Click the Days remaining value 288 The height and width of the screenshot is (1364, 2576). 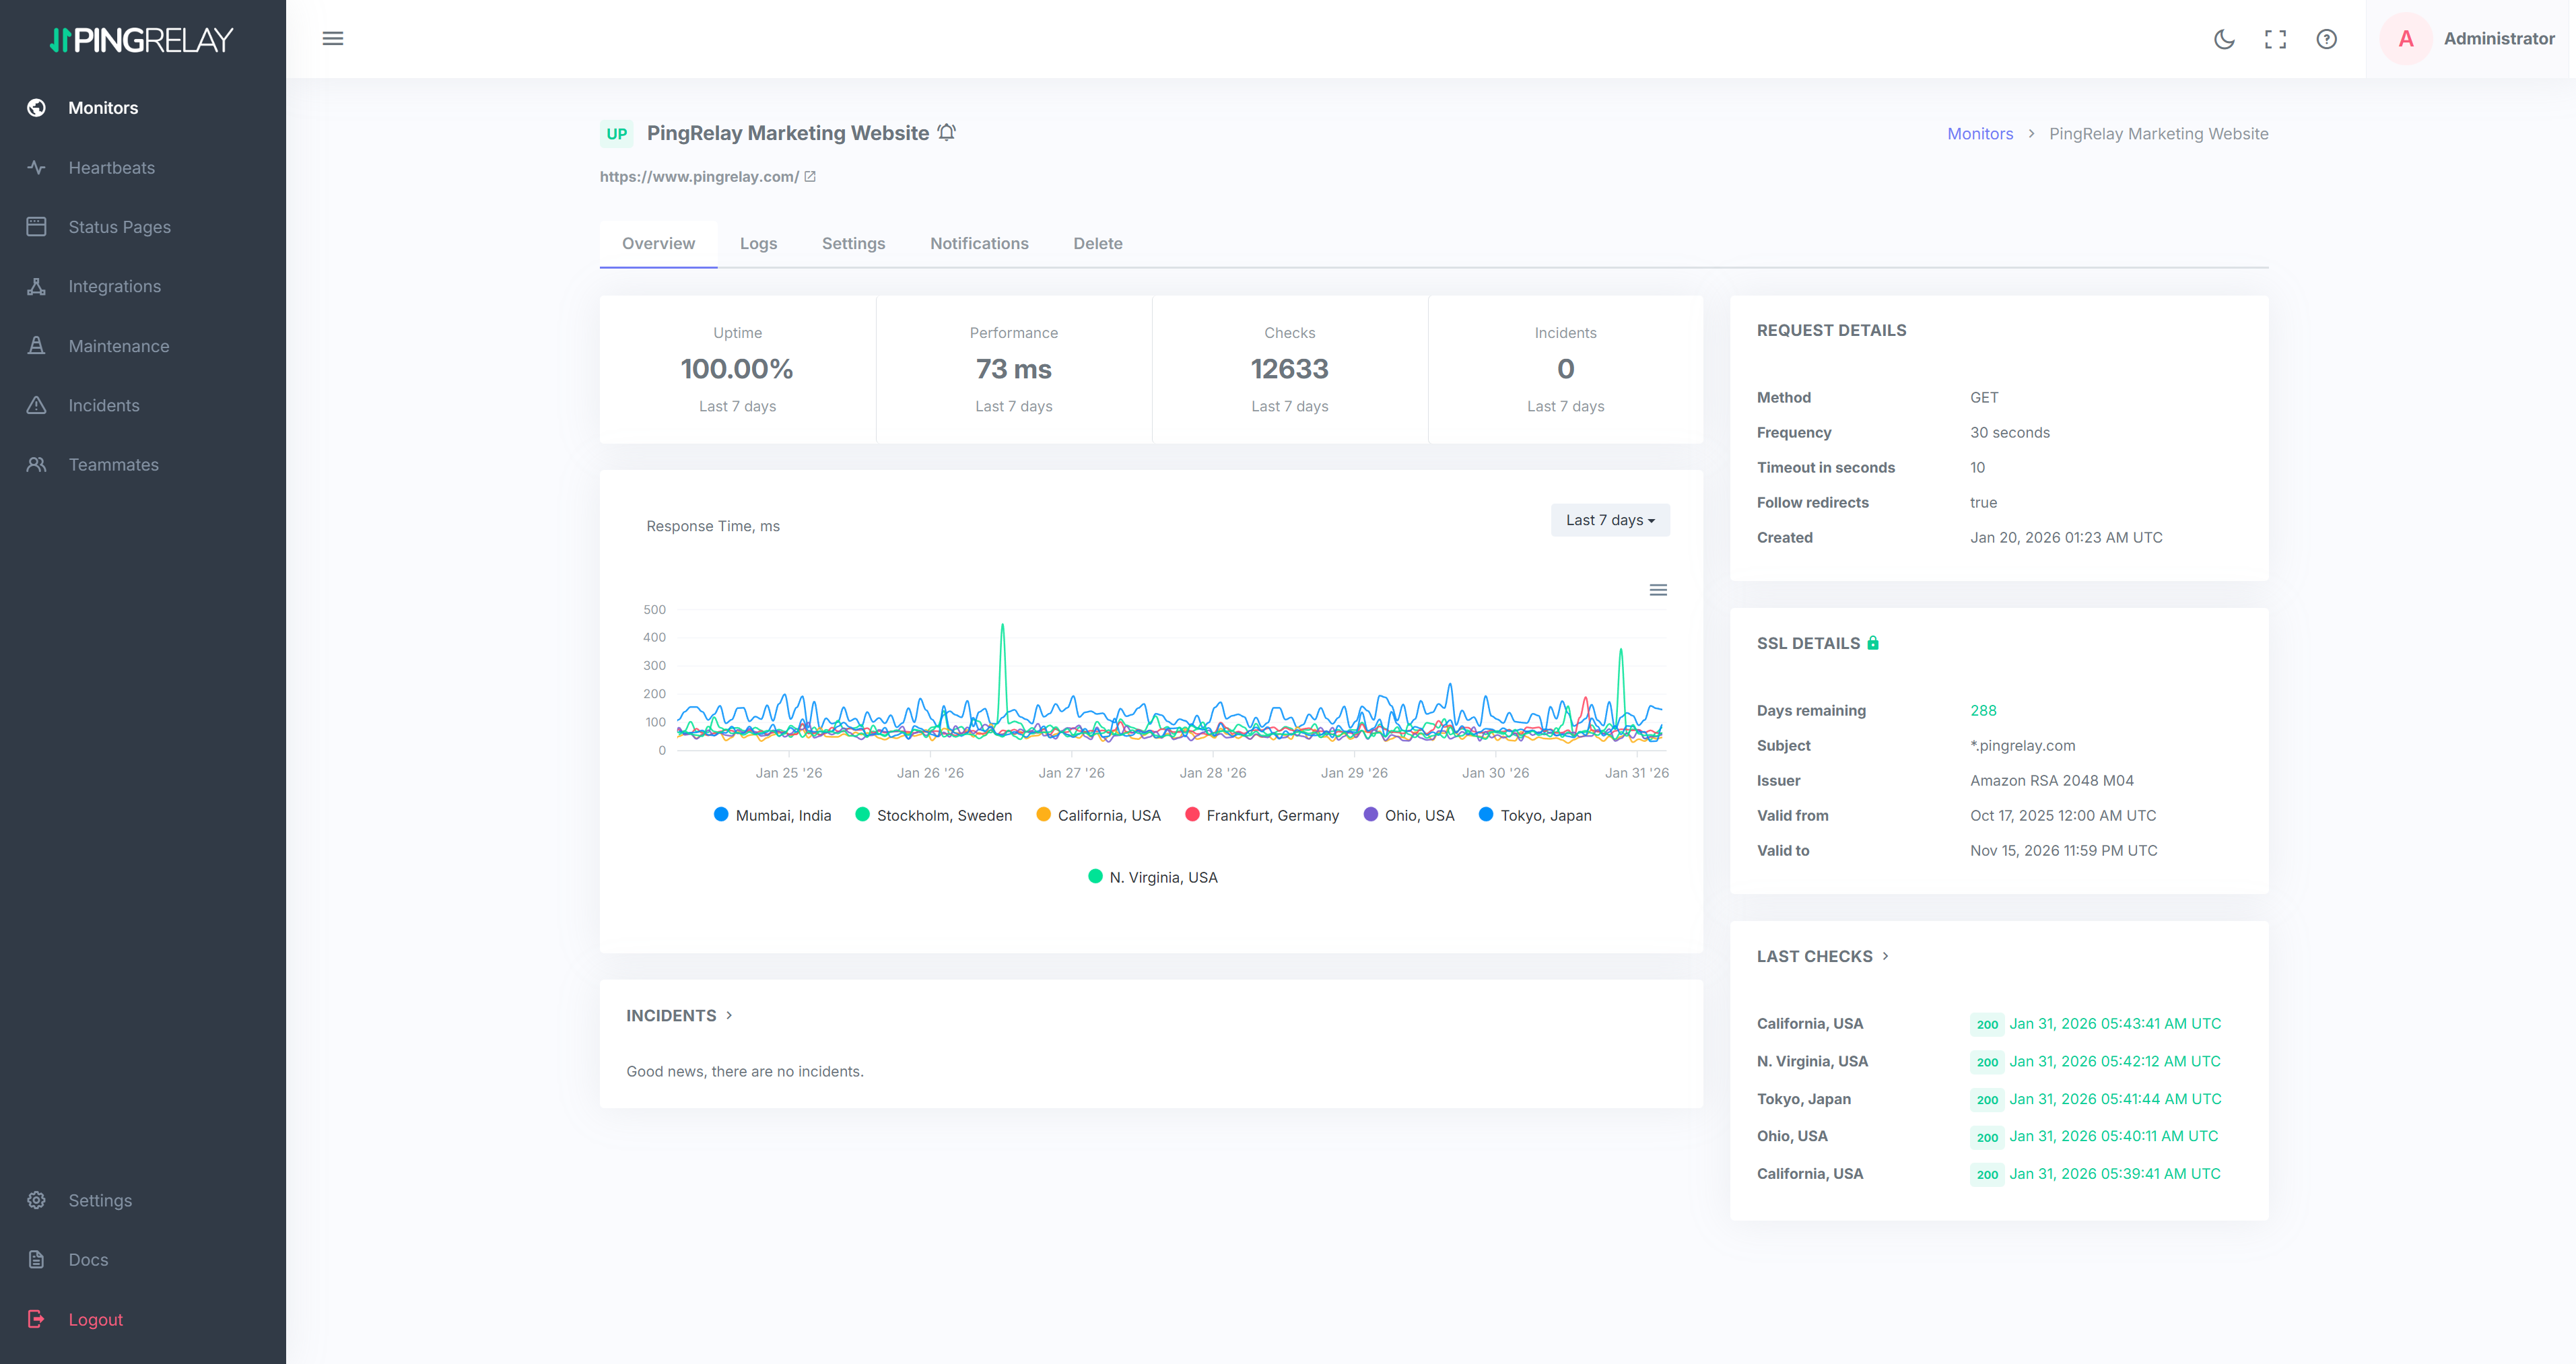(x=1983, y=710)
